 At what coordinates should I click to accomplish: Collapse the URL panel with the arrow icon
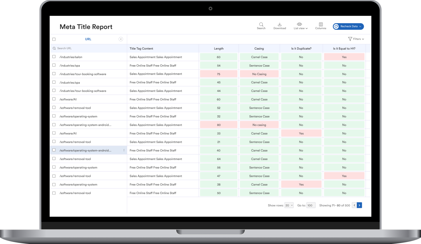[121, 39]
